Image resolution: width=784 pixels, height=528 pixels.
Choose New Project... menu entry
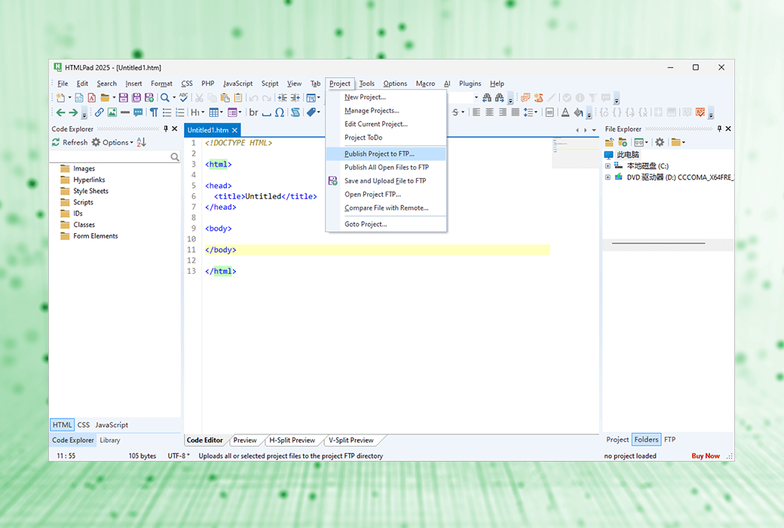tap(385, 97)
